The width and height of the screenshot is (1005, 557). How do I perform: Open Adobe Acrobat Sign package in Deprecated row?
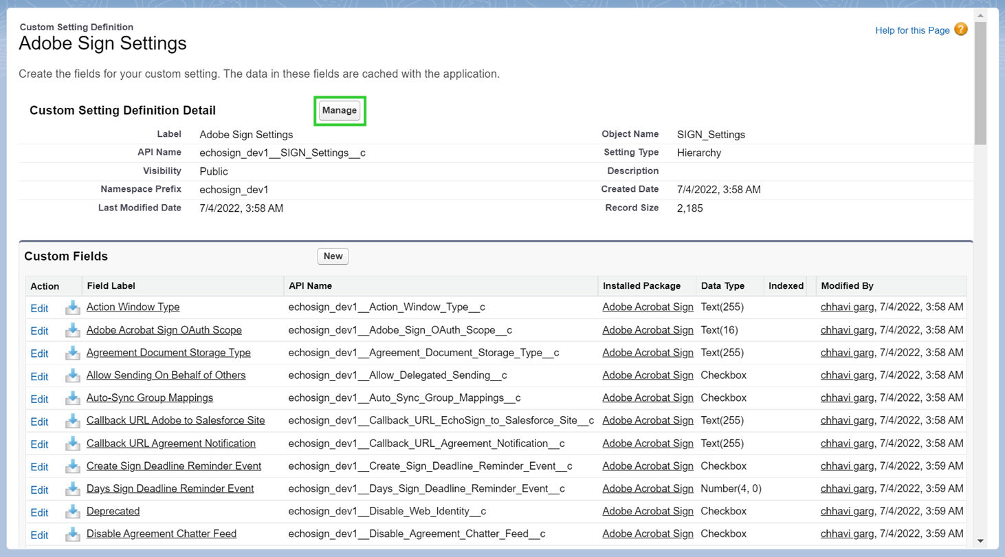[648, 511]
